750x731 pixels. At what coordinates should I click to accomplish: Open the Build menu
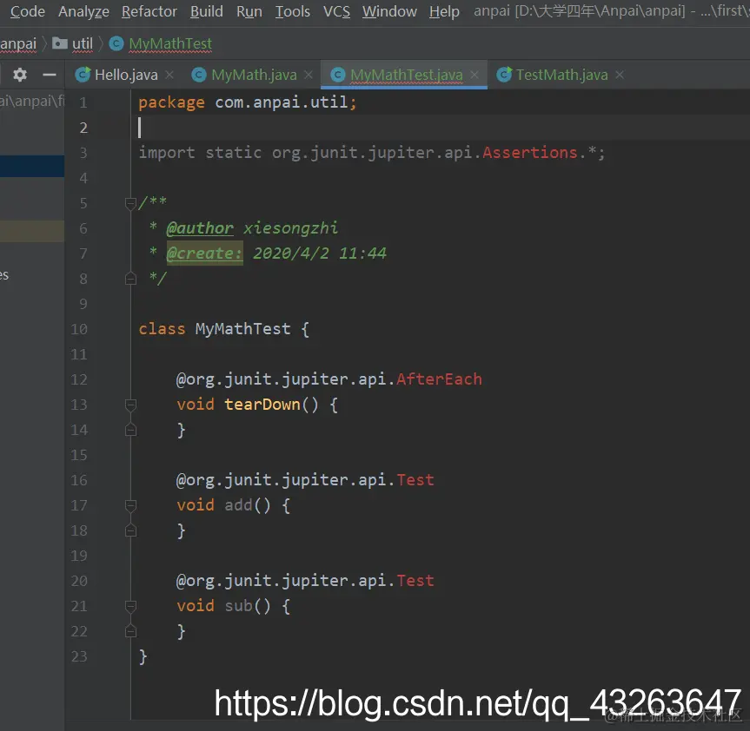click(207, 11)
